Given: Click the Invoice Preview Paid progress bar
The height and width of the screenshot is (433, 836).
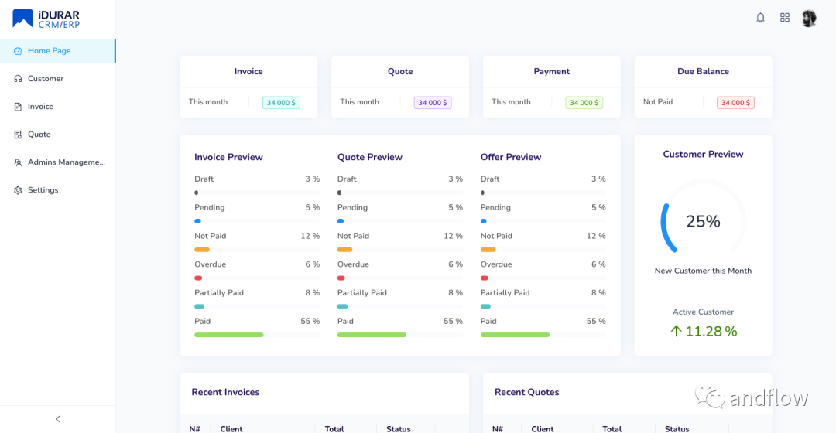Looking at the screenshot, I should point(256,335).
